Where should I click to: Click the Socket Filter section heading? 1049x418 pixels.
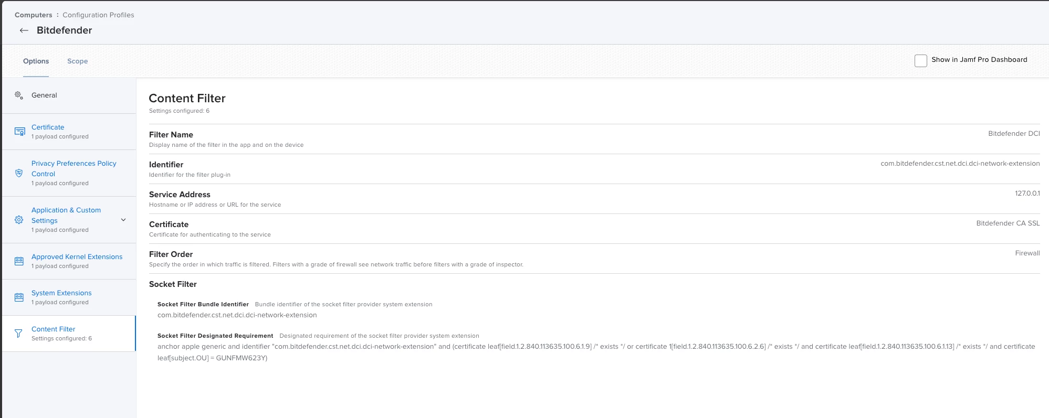click(x=173, y=284)
